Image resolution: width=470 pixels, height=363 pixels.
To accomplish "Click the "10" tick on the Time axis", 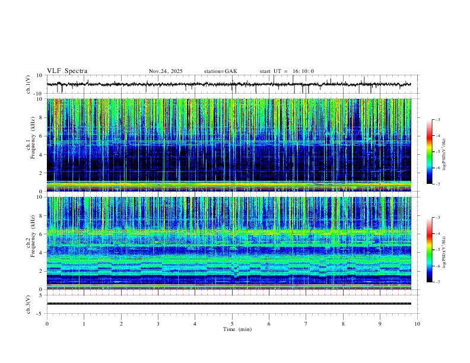I will (x=417, y=324).
